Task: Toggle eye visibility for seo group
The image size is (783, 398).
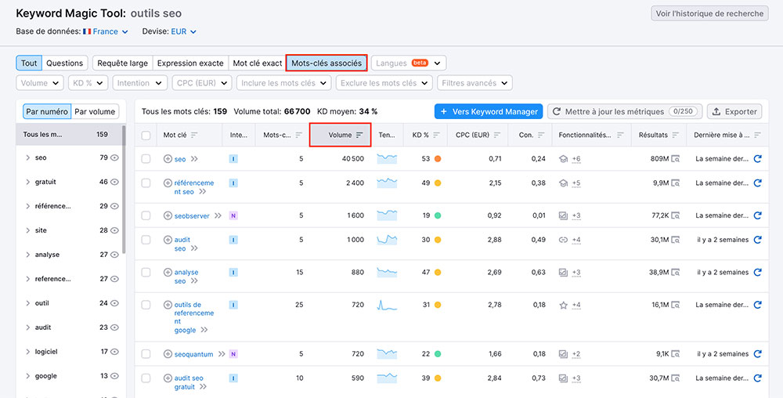Action: coord(115,157)
